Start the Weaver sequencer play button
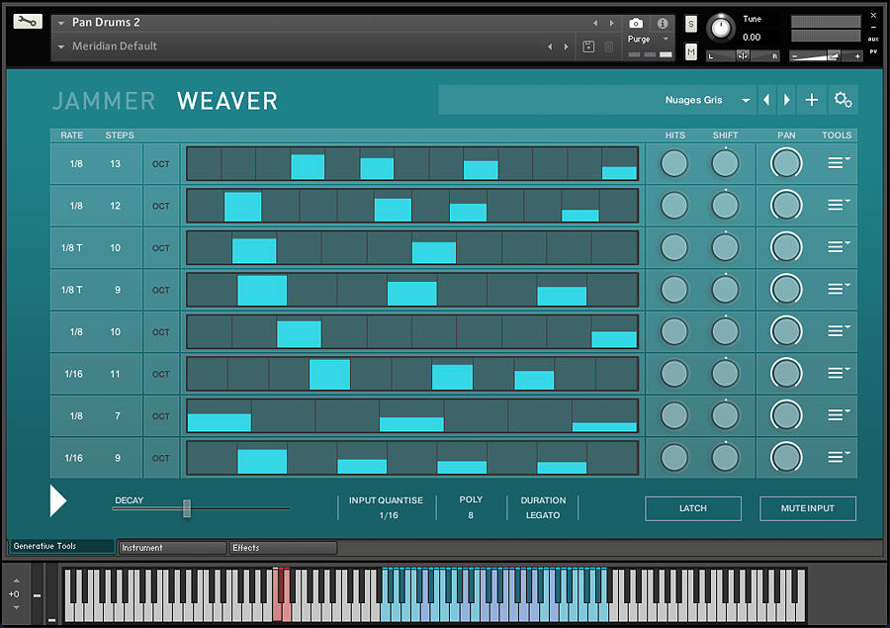The height and width of the screenshot is (628, 890). click(x=58, y=500)
